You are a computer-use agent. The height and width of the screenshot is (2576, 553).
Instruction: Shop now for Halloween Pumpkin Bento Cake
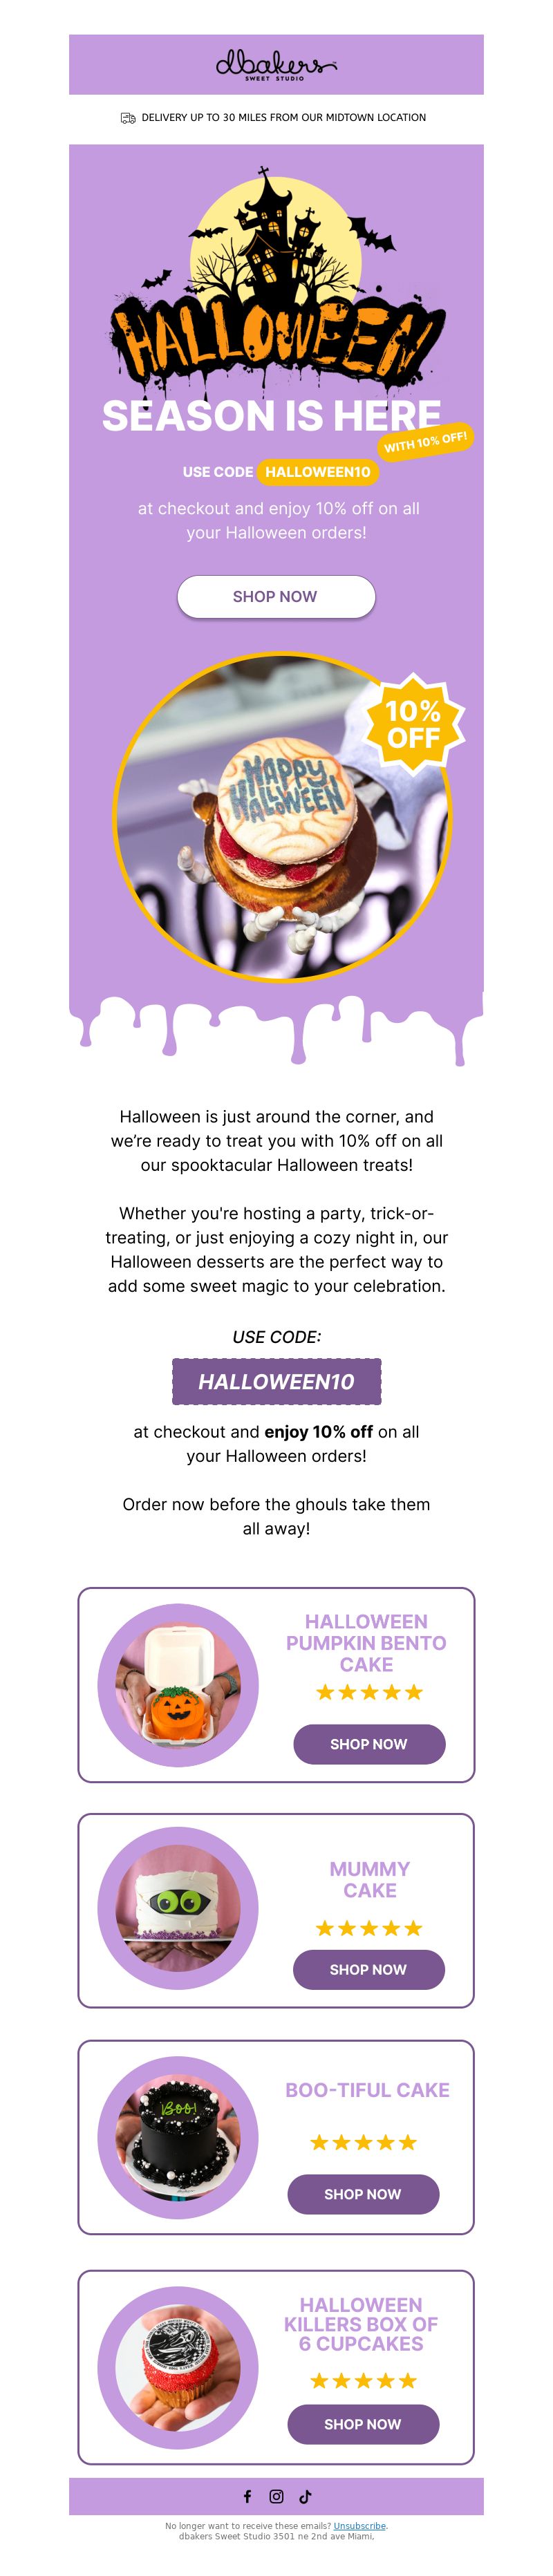(369, 1743)
